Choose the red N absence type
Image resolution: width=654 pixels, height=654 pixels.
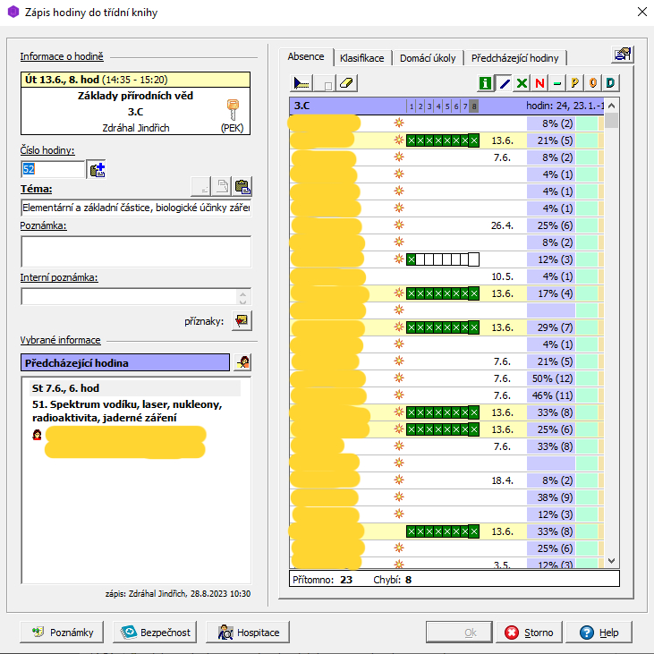539,83
